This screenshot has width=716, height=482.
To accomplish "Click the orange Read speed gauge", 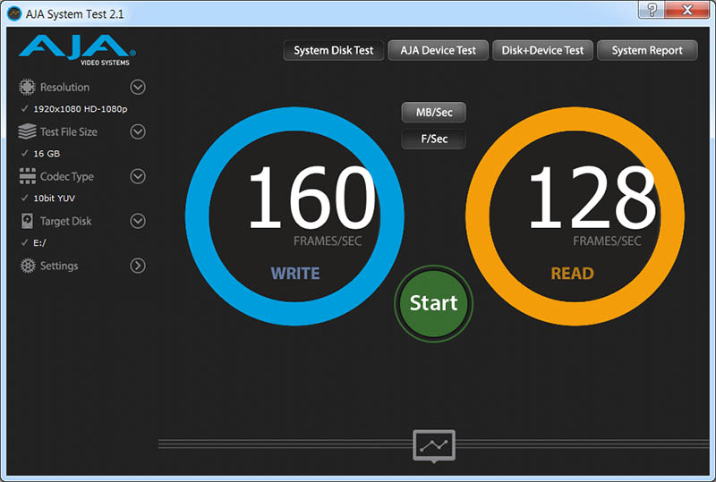I will (x=575, y=216).
